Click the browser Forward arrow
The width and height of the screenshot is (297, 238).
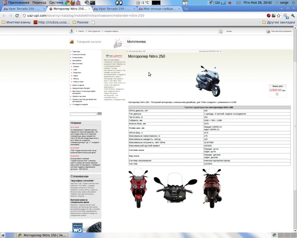click(10, 15)
